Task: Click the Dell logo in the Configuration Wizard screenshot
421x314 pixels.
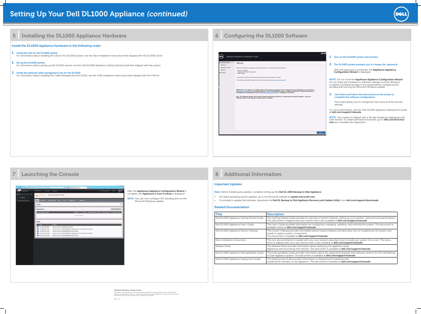Action: coord(222,56)
